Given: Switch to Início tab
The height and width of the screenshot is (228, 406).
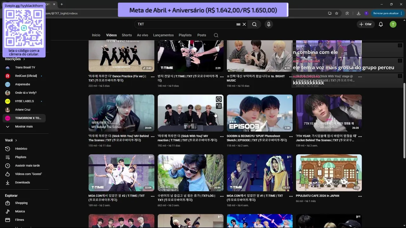Looking at the screenshot, I should pos(96,35).
